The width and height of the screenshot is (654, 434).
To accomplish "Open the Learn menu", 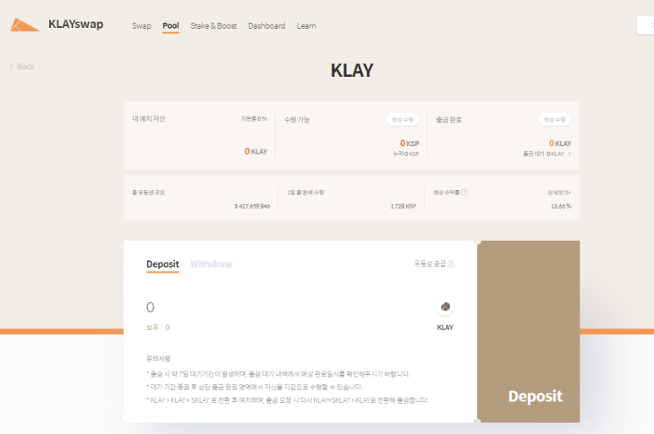I will pyautogui.click(x=306, y=26).
